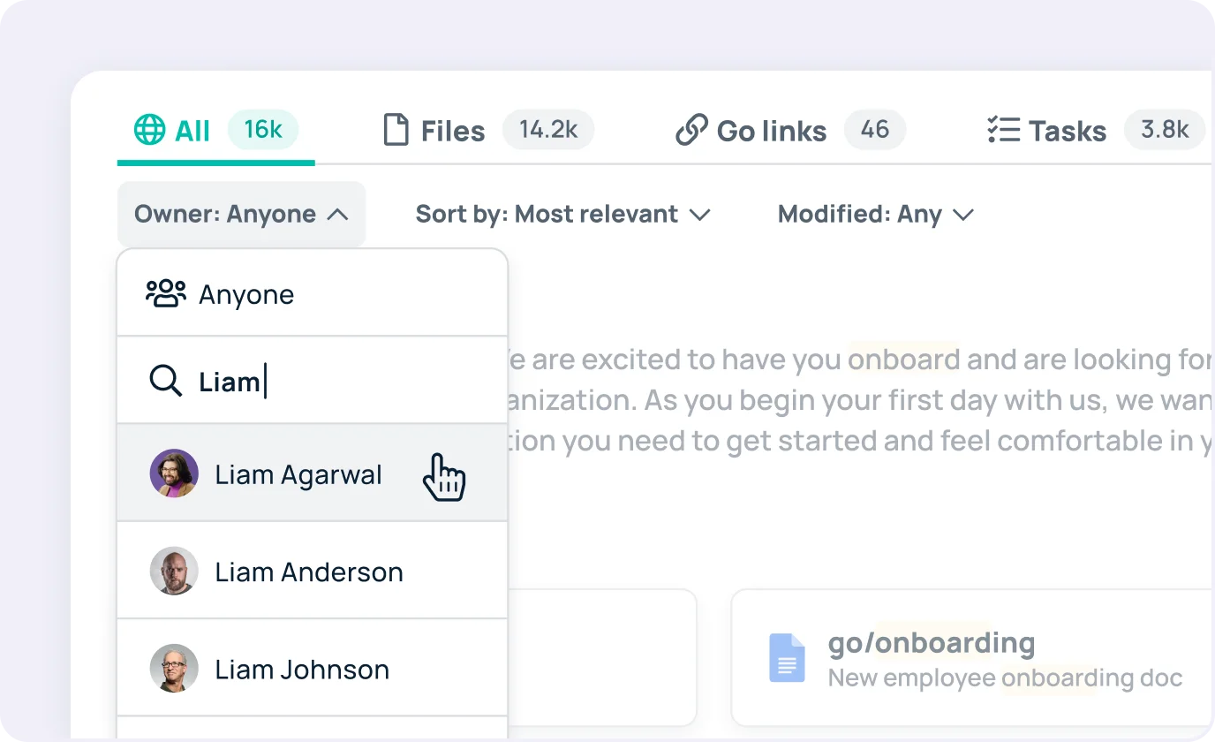
Task: Open the Sort by: Most relevant dropdown
Action: coord(562,215)
